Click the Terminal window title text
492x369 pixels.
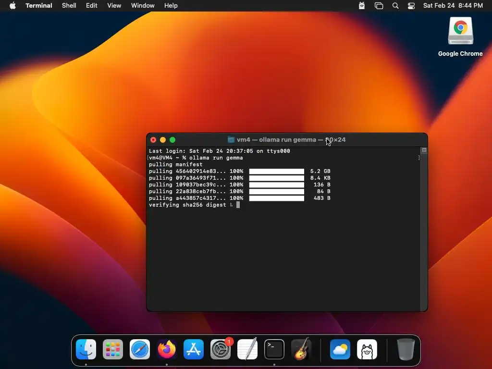pyautogui.click(x=291, y=140)
